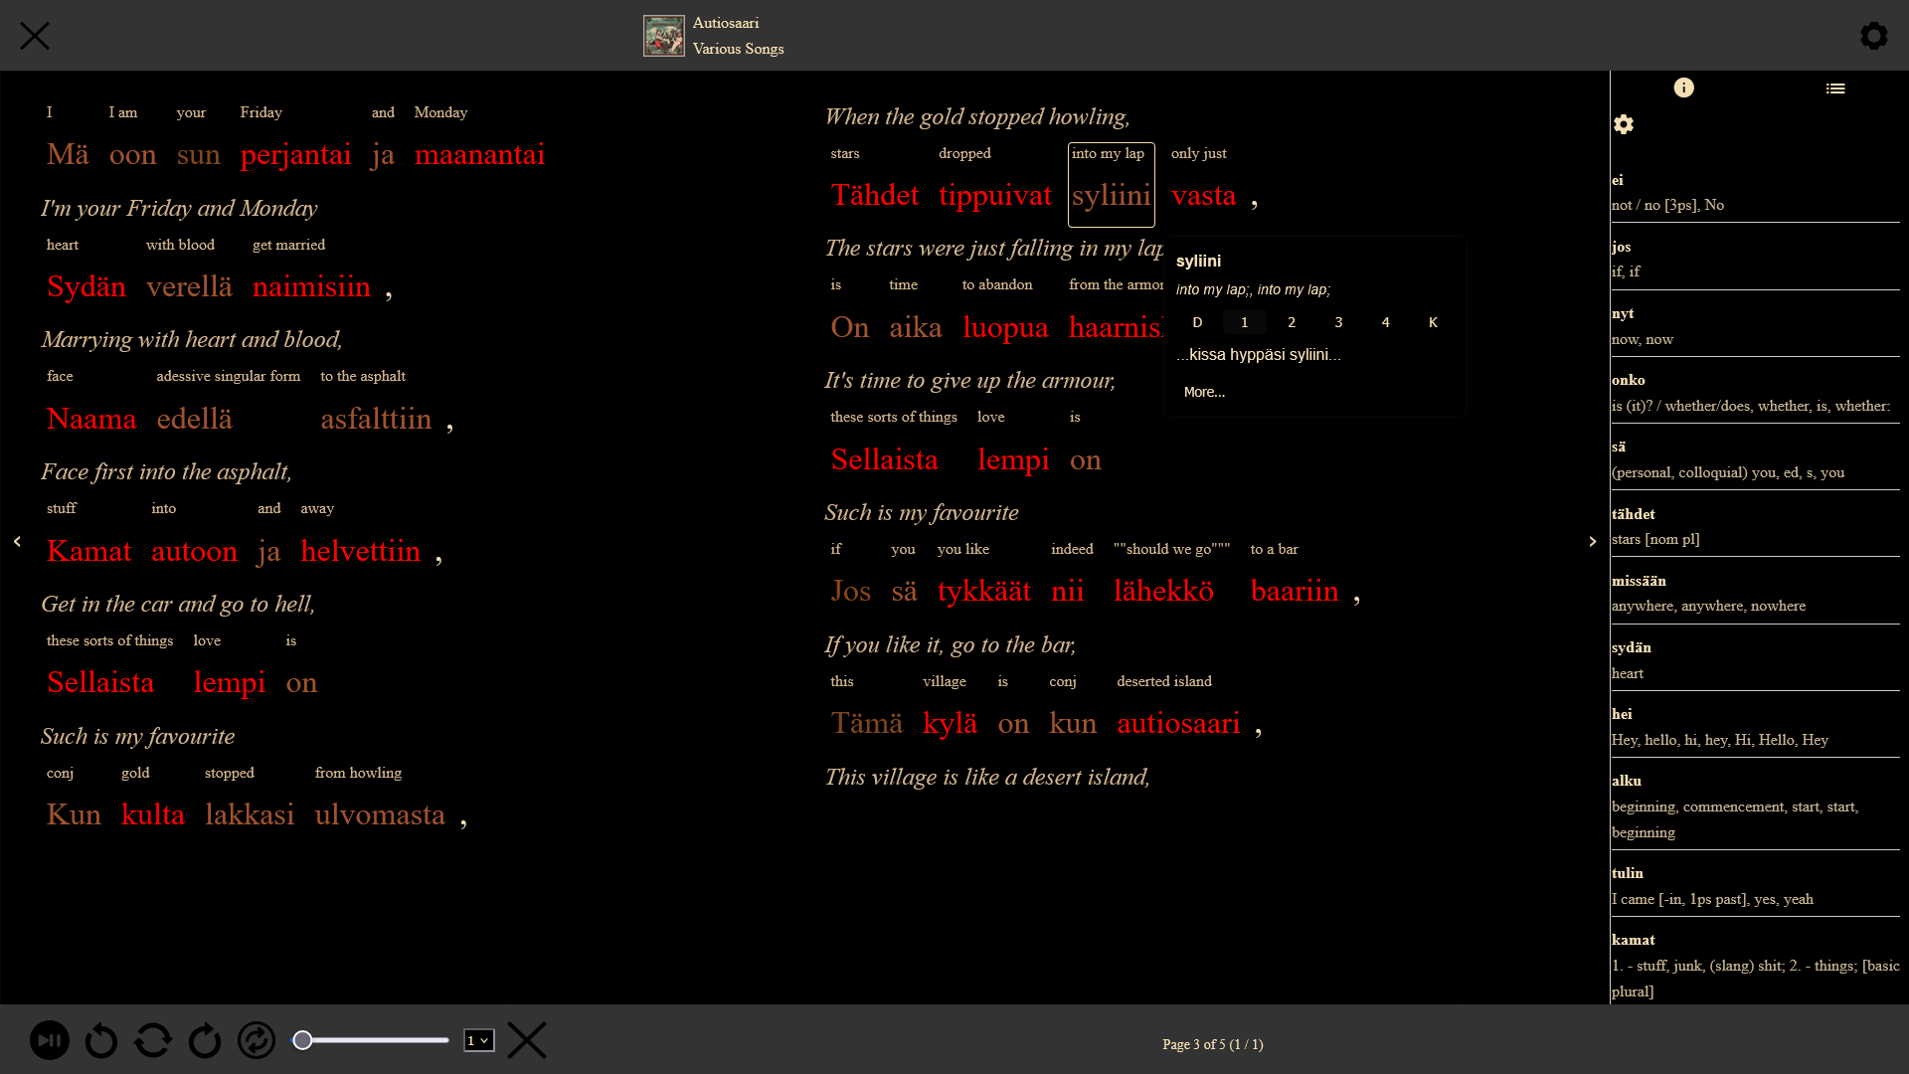Close the reader with top-left X

(35, 36)
